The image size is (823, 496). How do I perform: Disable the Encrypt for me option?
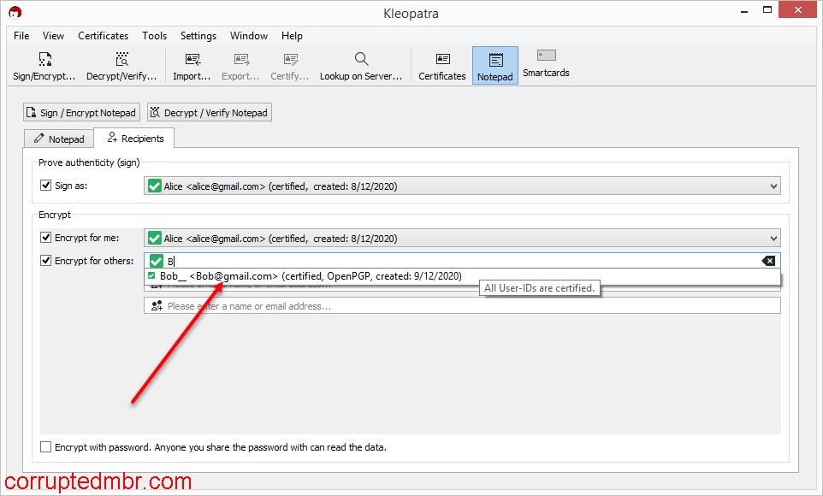point(45,238)
